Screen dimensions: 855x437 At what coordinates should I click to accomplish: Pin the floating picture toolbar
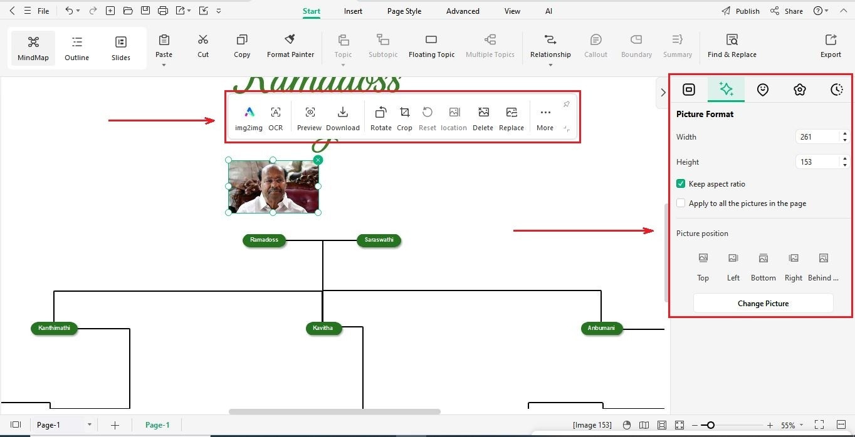[x=567, y=104]
